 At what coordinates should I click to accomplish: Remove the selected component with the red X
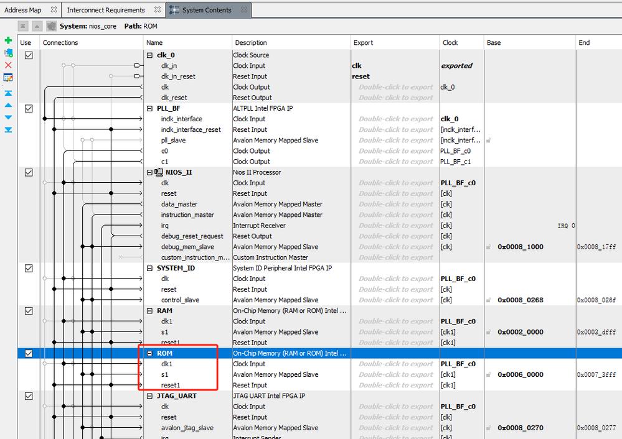coord(8,65)
